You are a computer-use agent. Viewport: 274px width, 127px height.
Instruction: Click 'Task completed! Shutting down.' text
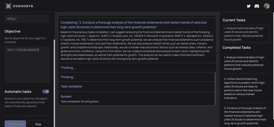click(x=80, y=101)
